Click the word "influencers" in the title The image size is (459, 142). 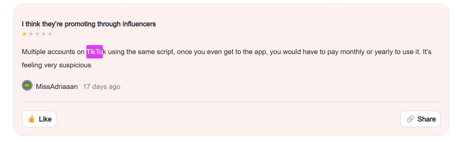[x=139, y=24]
